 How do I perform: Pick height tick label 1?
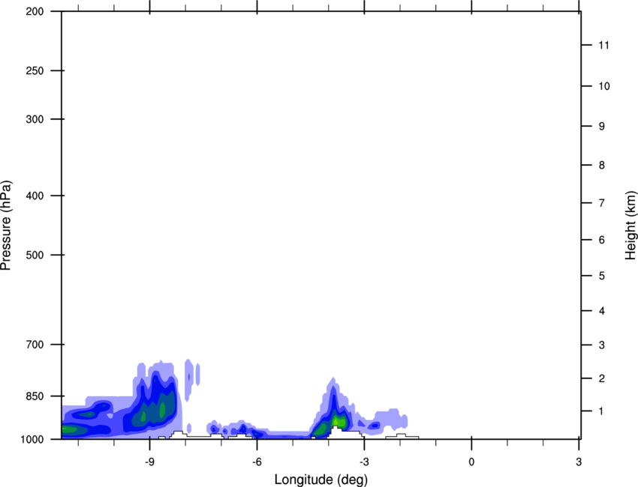[x=602, y=411]
